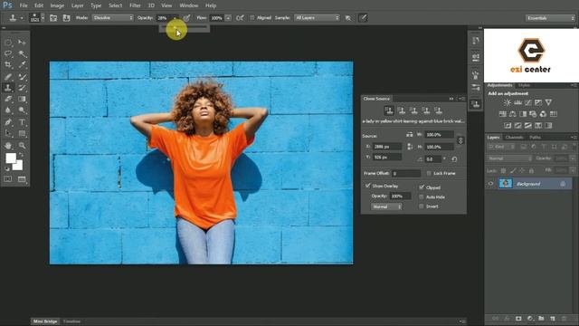Switch to the Paths tab
The height and width of the screenshot is (326, 579).
(x=535, y=137)
